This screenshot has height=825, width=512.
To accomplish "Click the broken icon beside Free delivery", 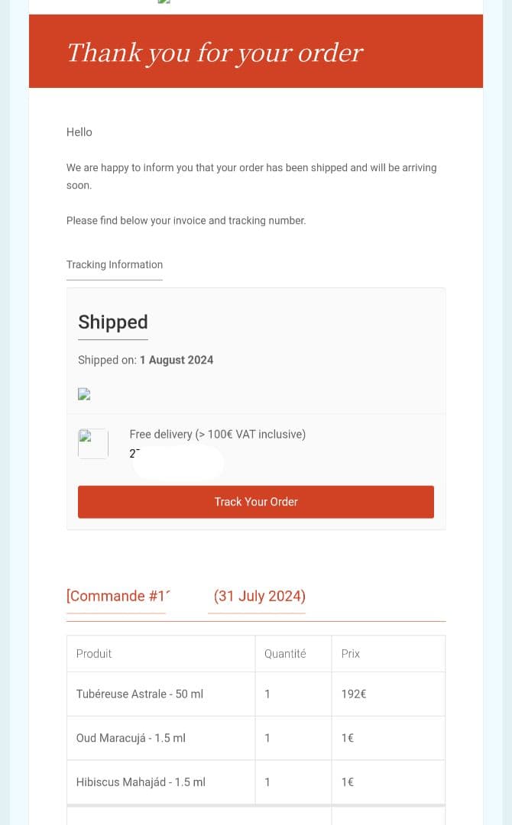I will coord(92,443).
